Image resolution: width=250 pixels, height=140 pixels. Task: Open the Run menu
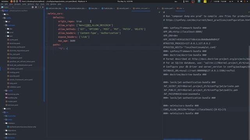[37, 4]
